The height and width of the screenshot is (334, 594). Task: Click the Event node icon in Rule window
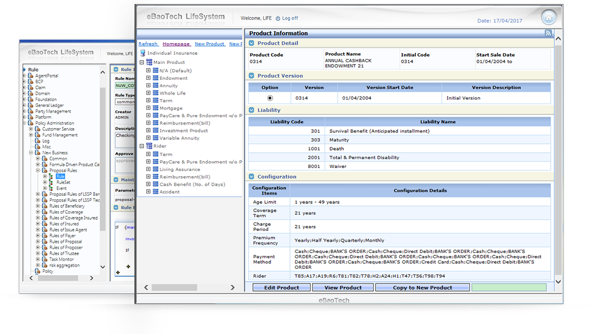coord(51,188)
